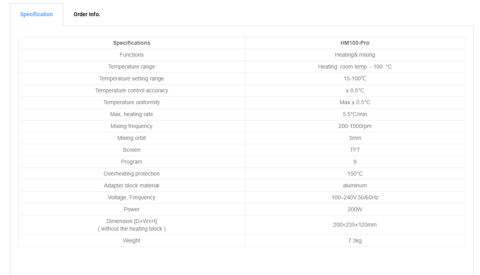Select the Dimension [D×W×H] label
The image size is (480, 275).
pyautogui.click(x=132, y=221)
